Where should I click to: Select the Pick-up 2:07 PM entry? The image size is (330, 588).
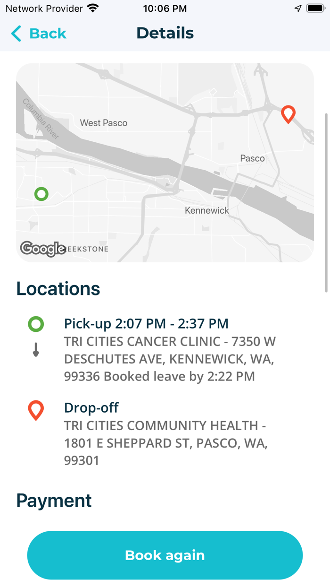click(146, 324)
